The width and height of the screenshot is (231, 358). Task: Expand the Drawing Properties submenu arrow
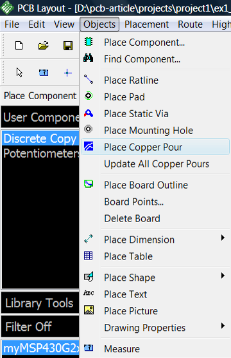pos(223,326)
